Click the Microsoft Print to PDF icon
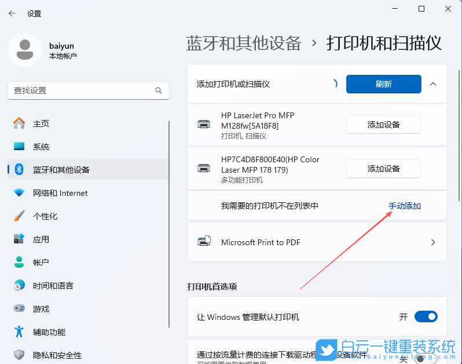Screen dimensions: 462x364 tap(204, 241)
